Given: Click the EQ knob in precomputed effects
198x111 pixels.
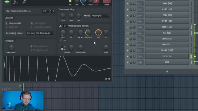Looking at the screenshot, I should point(71,33).
